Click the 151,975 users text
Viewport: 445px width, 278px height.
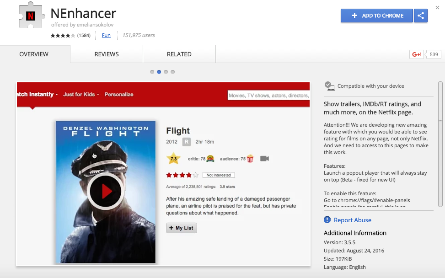point(139,35)
